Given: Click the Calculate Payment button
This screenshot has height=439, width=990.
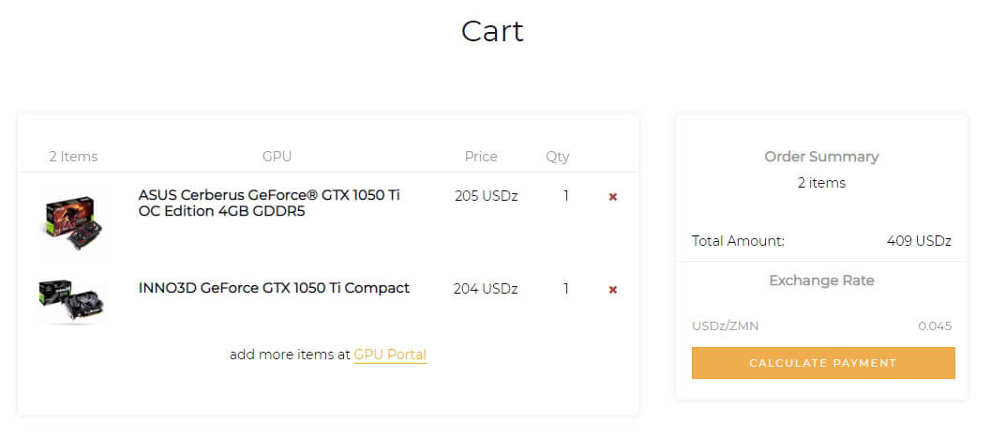Looking at the screenshot, I should (823, 363).
